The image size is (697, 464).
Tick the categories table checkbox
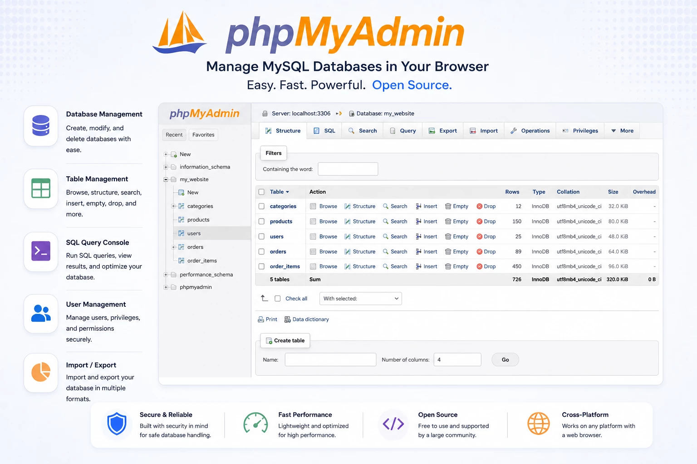(x=261, y=206)
